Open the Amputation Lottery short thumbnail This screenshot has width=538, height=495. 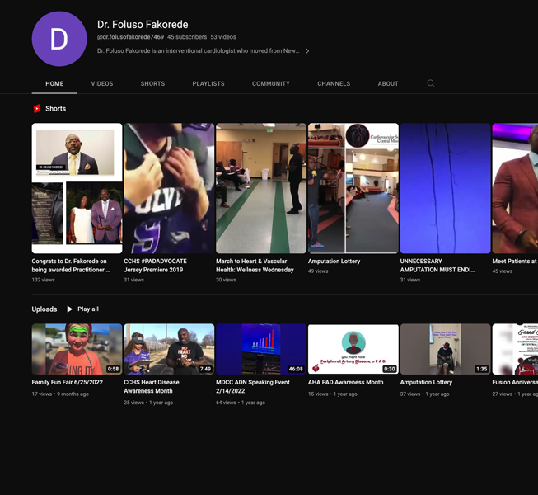(353, 188)
